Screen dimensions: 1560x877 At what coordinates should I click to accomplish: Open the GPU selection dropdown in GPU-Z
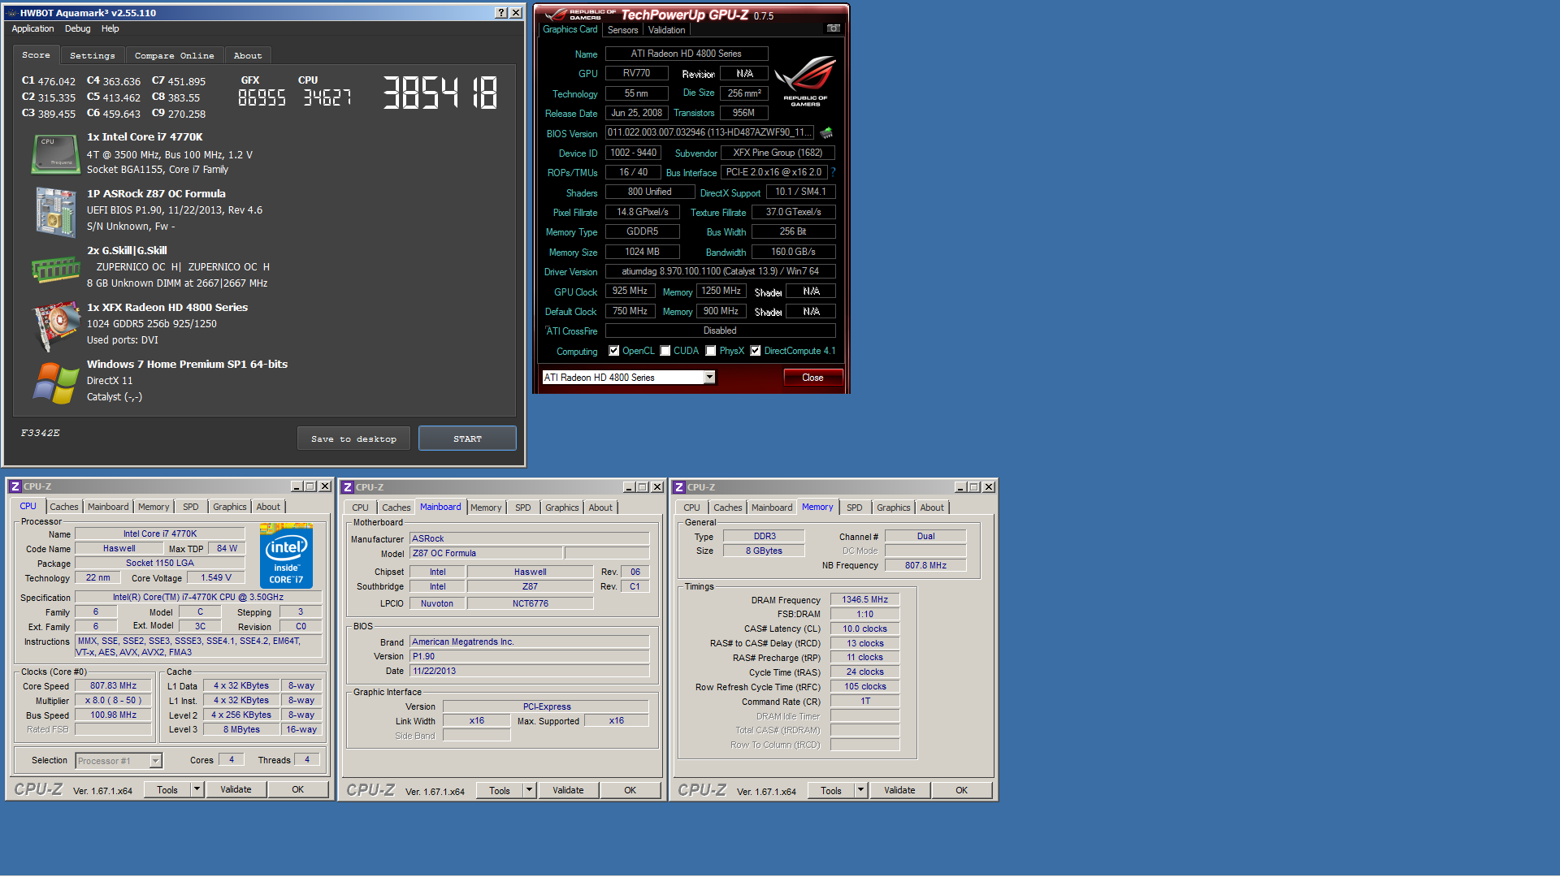coord(709,377)
